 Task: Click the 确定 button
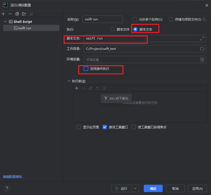click(x=153, y=188)
